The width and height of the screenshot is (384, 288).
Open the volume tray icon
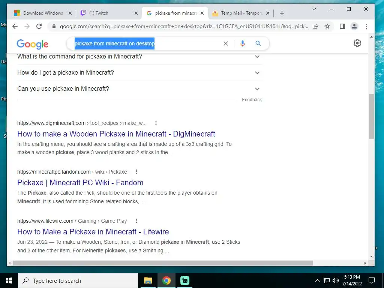(x=336, y=280)
